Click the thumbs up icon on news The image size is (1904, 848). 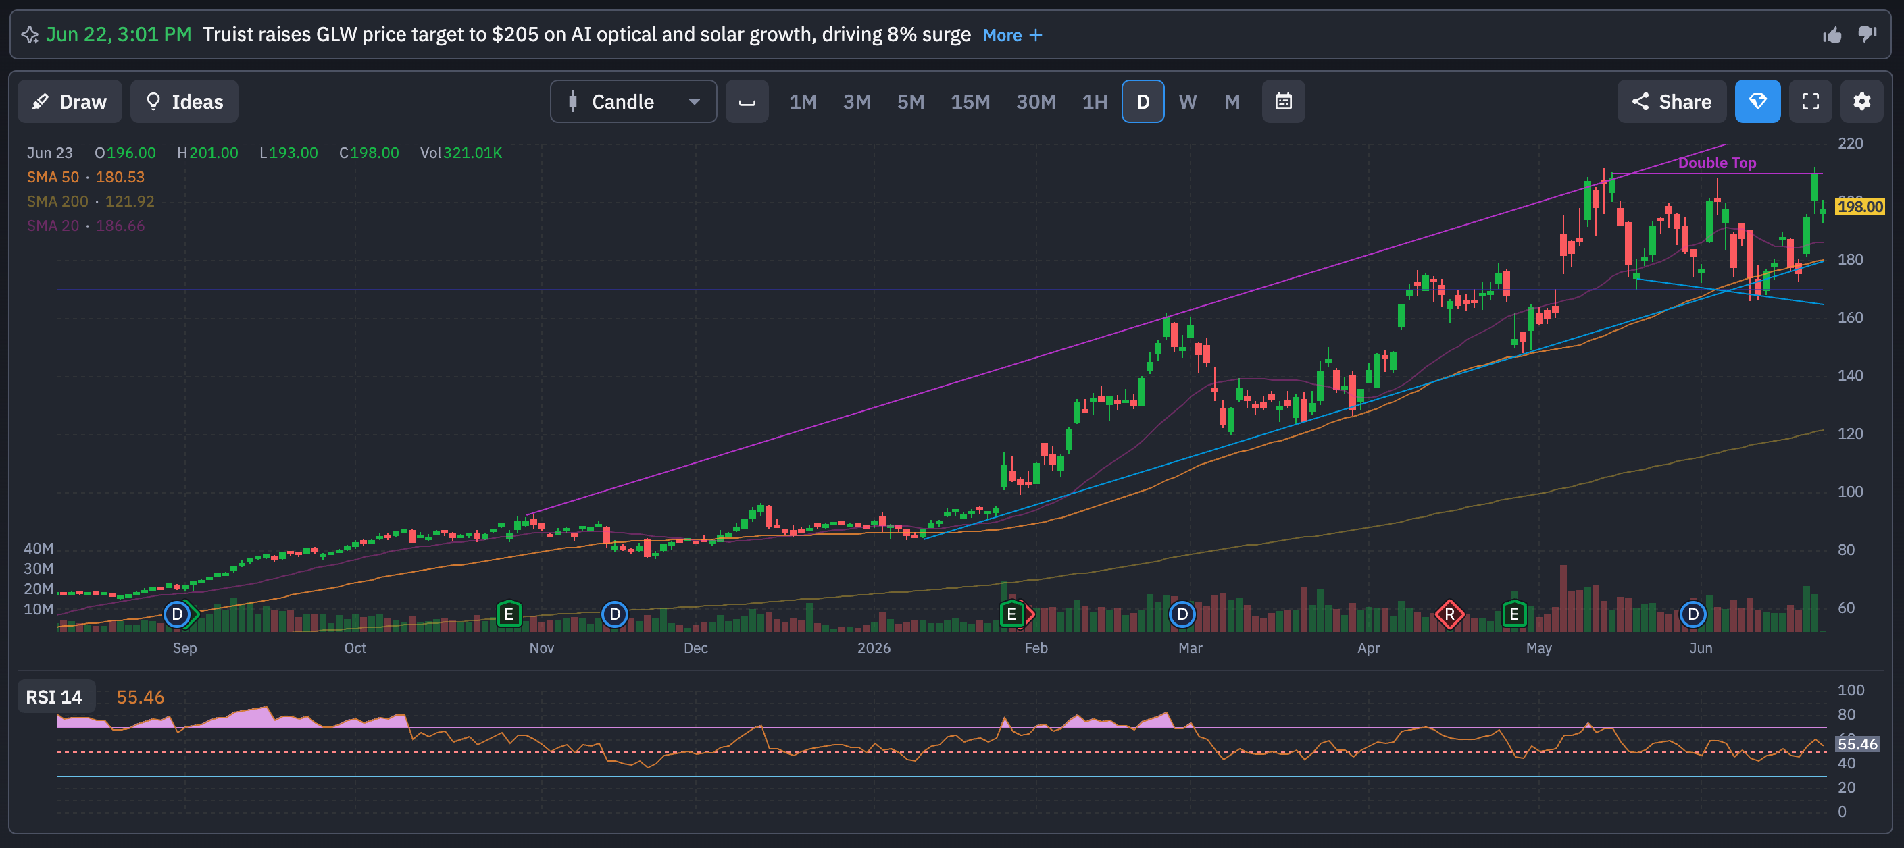pyautogui.click(x=1832, y=34)
